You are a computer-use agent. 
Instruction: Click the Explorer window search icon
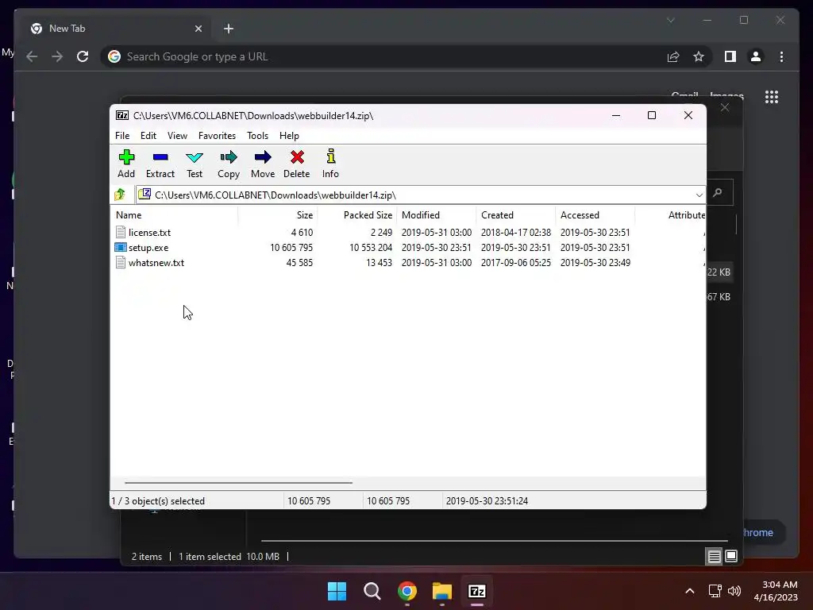718,192
